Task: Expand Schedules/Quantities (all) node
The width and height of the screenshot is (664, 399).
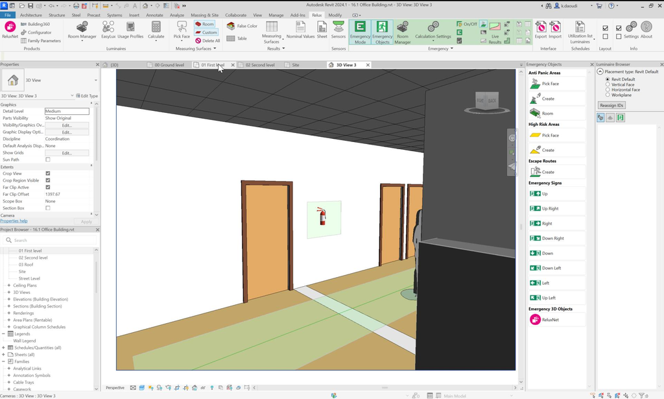Action: (3, 348)
